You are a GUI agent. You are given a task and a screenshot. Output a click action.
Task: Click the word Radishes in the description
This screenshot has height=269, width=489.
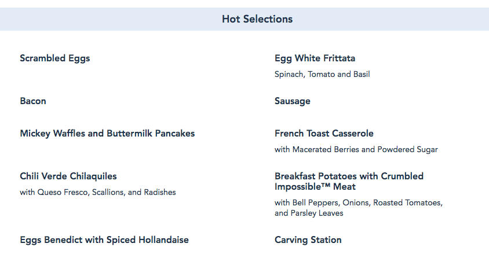point(159,192)
